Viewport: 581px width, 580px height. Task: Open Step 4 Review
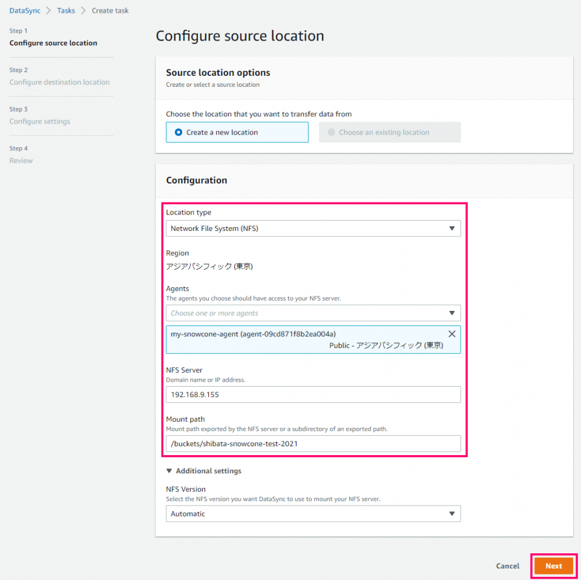tap(21, 160)
